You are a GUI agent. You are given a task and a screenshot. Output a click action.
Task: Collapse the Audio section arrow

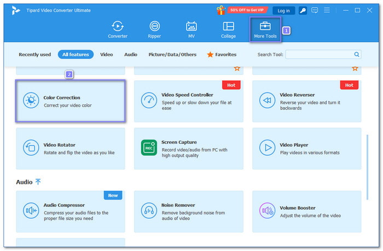coord(38,182)
